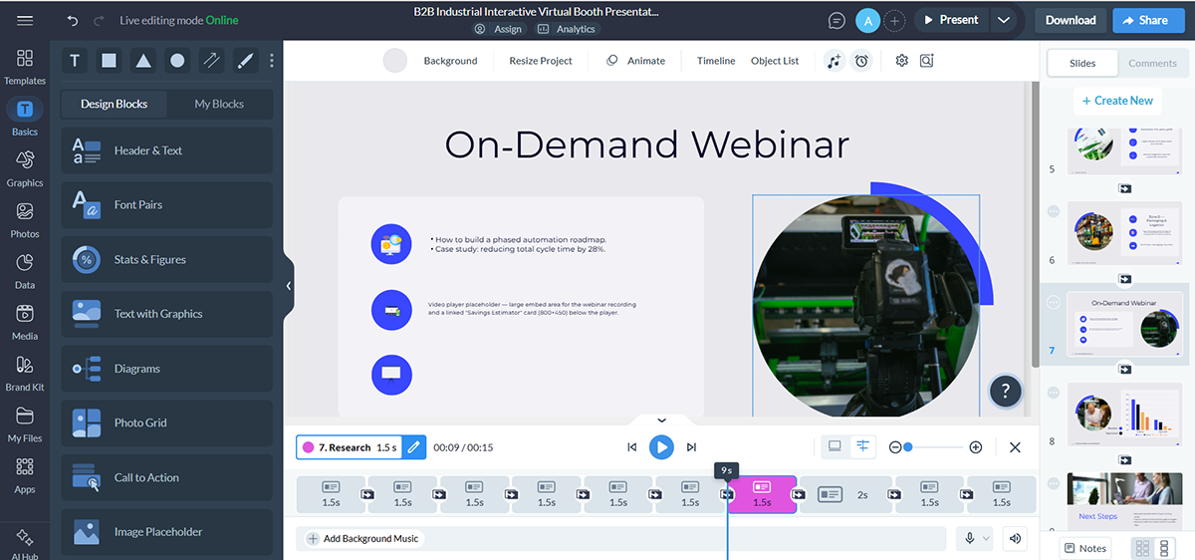Open the Graphics sidebar panel

25,167
